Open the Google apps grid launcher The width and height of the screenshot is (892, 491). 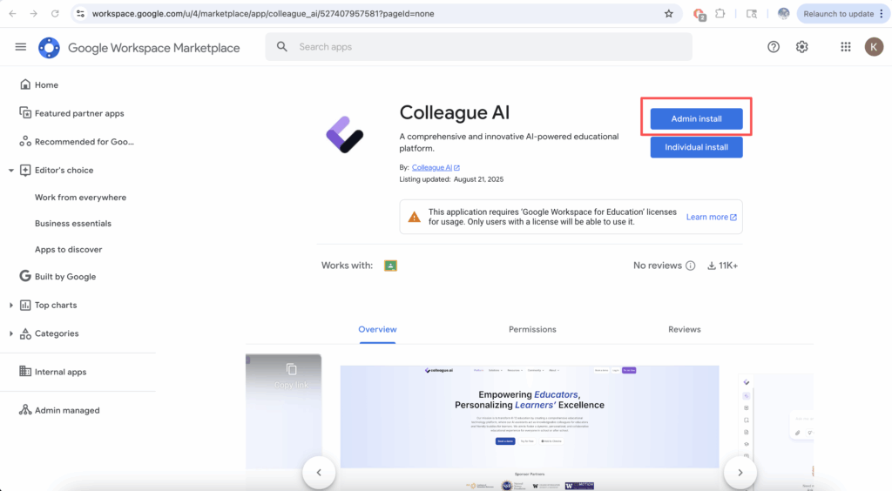pos(845,47)
